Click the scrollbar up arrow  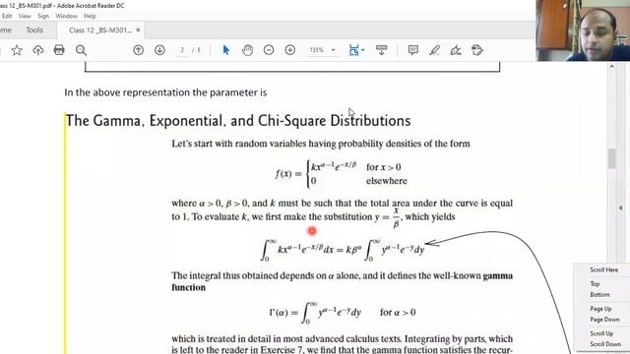pyautogui.click(x=611, y=66)
